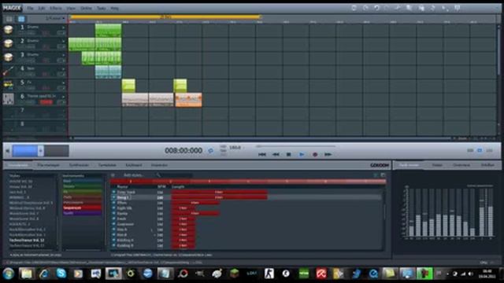This screenshot has width=504, height=283.
Task: Click the fast-forward transport button
Action: [328, 154]
